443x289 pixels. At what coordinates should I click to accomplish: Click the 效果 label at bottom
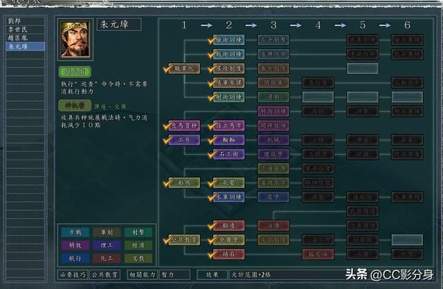[x=213, y=274]
